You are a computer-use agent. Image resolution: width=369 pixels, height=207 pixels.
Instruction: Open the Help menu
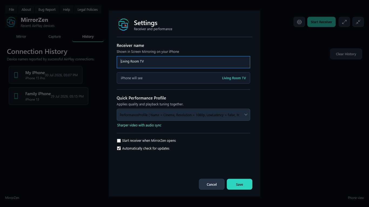66,10
